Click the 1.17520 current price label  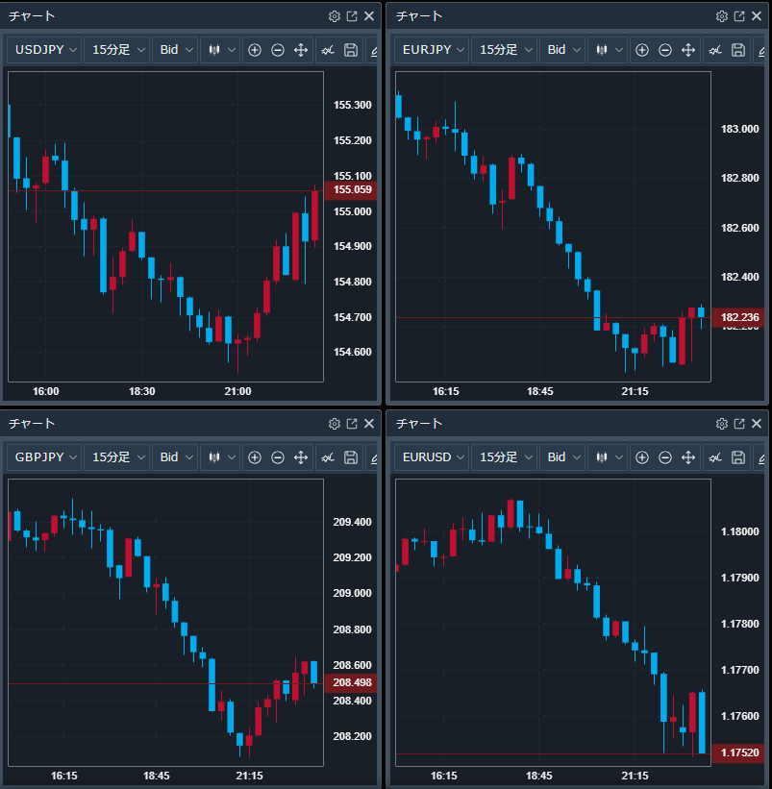click(x=737, y=752)
